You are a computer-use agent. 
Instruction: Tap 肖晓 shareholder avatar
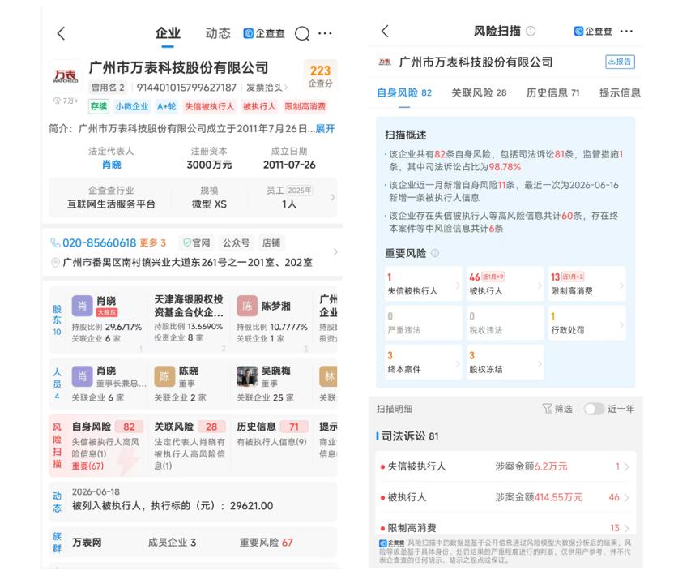(x=82, y=306)
